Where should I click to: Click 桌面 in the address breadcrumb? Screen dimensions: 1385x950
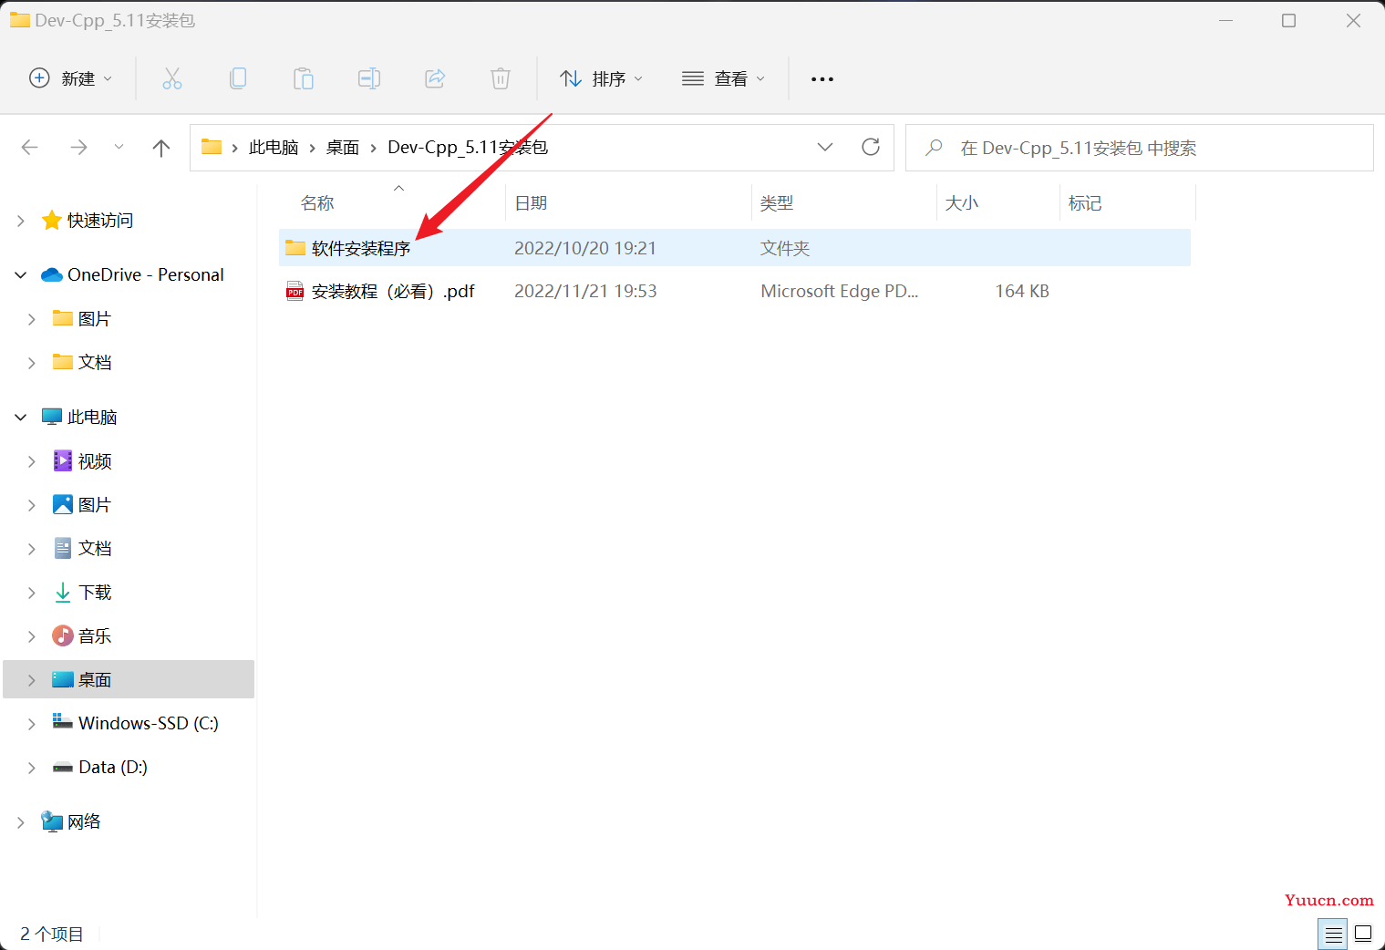(343, 148)
